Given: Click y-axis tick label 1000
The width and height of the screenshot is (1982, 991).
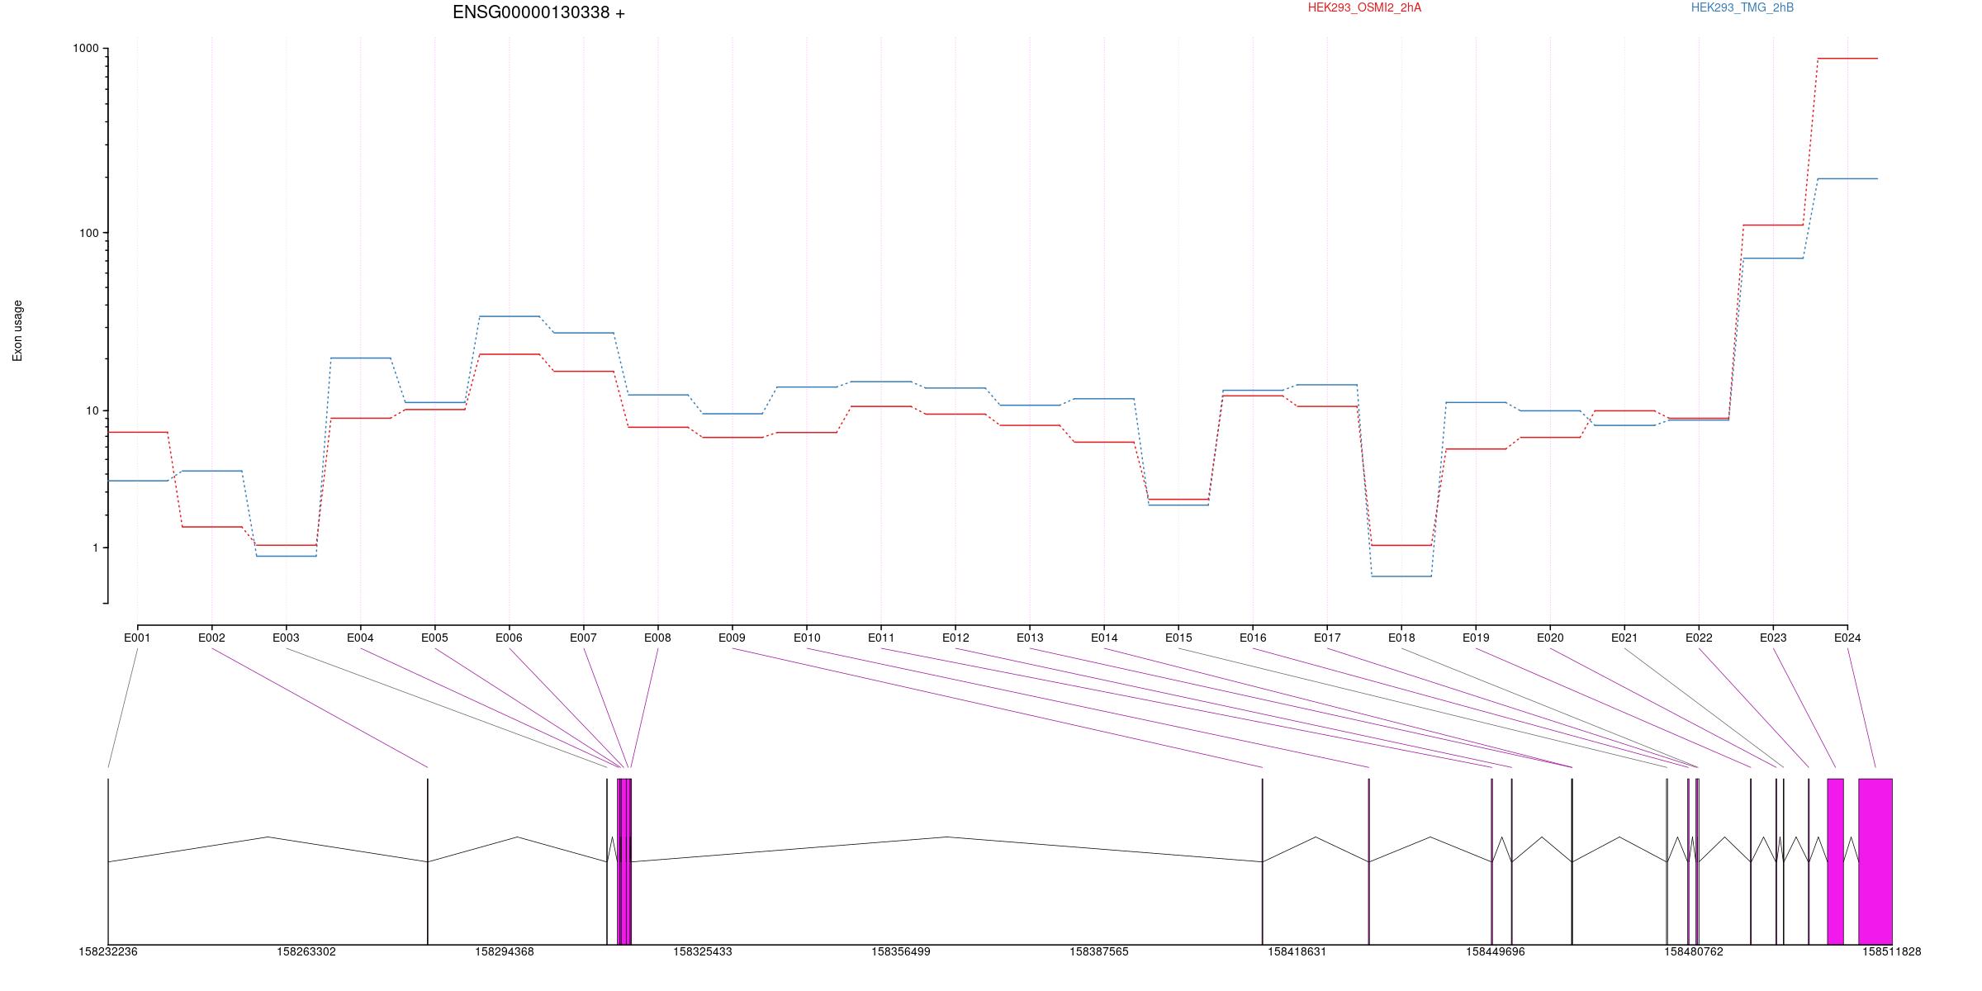Looking at the screenshot, I should click(86, 49).
